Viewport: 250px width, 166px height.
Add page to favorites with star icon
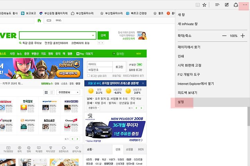pyautogui.click(x=204, y=5)
